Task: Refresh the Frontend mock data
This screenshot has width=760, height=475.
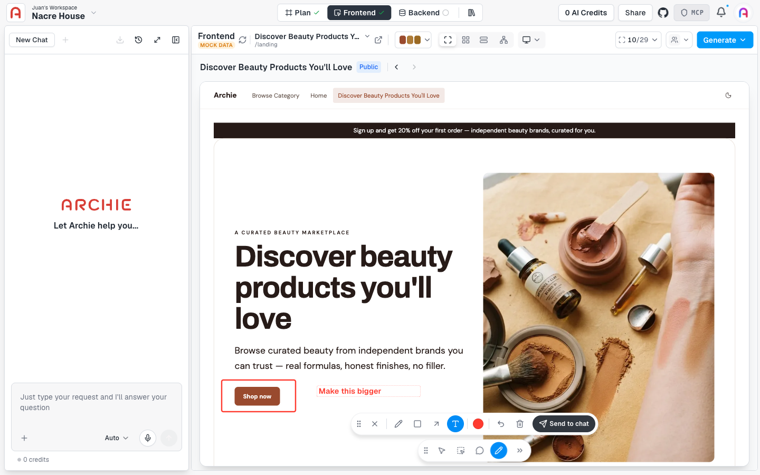Action: (x=243, y=40)
